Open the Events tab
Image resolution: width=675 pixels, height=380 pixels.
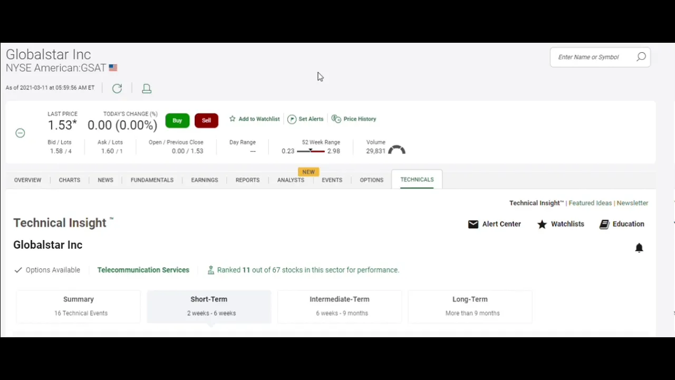[332, 180]
